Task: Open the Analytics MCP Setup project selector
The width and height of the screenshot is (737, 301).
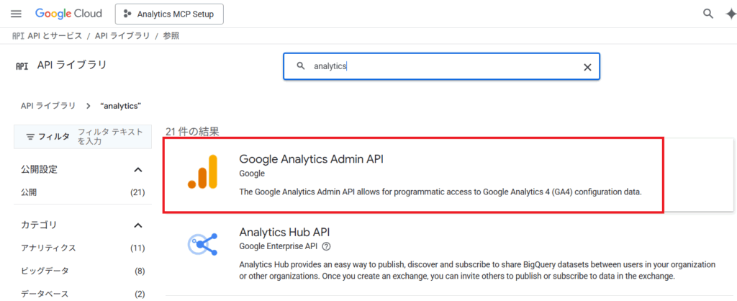Action: coord(169,14)
